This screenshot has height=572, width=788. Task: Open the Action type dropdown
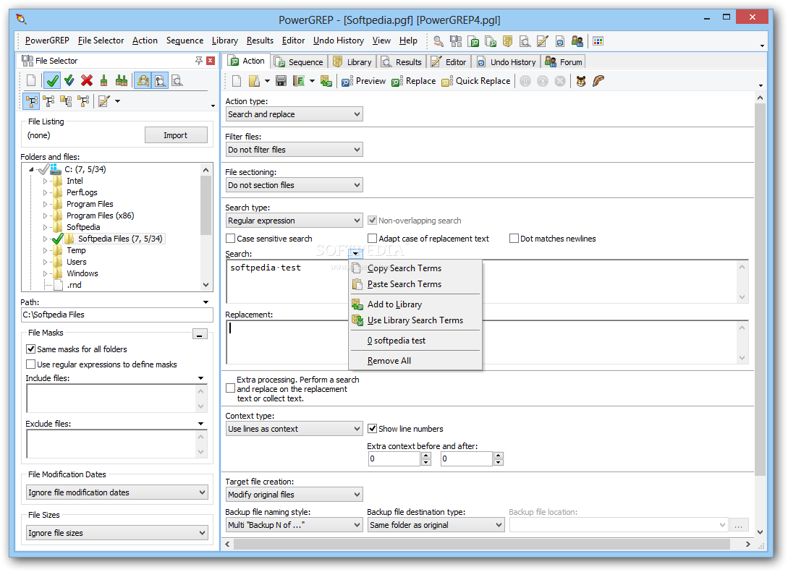click(x=294, y=114)
